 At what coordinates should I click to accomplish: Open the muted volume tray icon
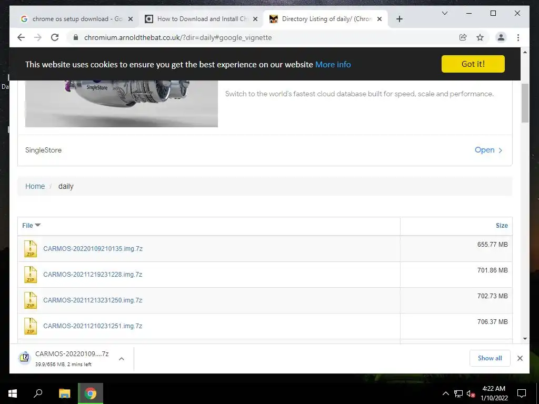click(x=471, y=393)
